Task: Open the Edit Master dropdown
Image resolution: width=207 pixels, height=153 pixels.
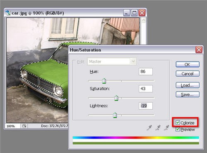Action: tap(112, 61)
